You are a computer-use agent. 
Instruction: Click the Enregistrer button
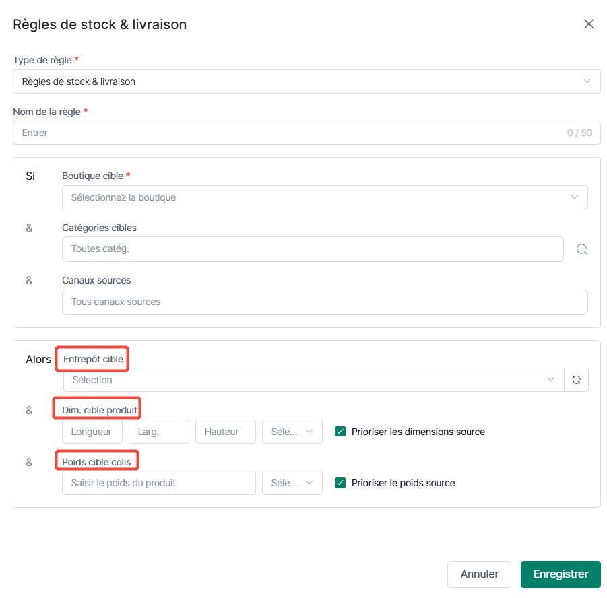coord(561,574)
